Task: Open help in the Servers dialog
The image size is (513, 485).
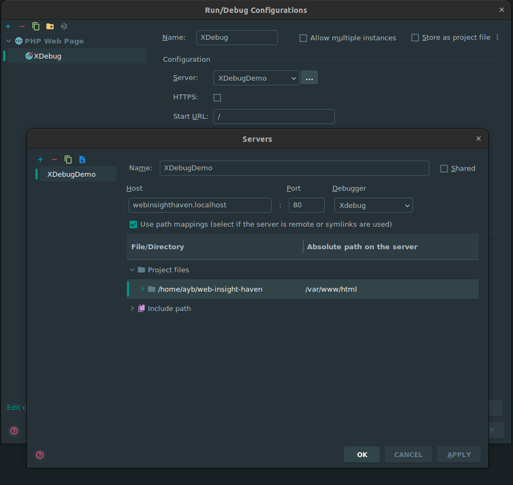Action: pos(40,455)
